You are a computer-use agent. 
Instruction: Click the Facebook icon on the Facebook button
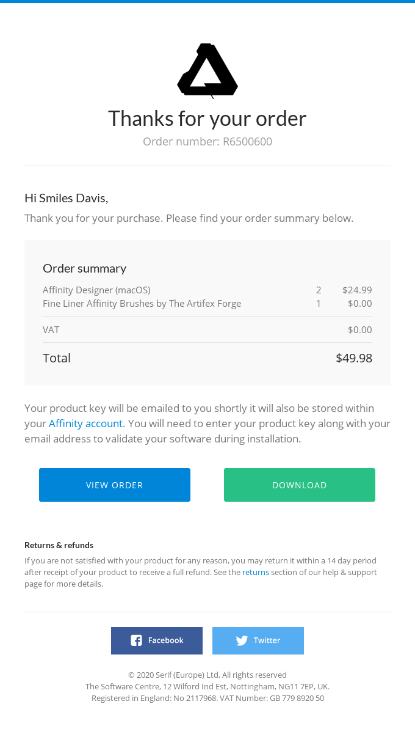pos(135,640)
